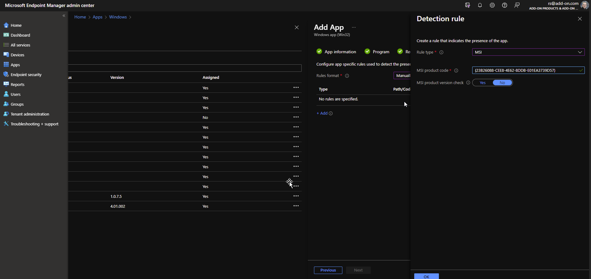The width and height of the screenshot is (591, 279).
Task: Open Groups in sidebar
Action: pyautogui.click(x=17, y=104)
